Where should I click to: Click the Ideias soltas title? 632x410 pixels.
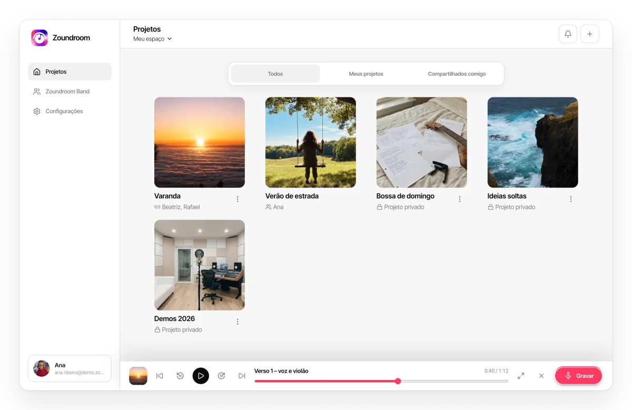(507, 196)
